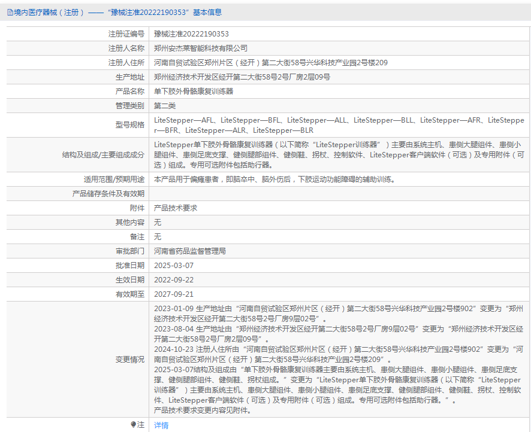Select the line 产品技术要求变更内容见附件。
The image size is (531, 432).
pos(203,410)
